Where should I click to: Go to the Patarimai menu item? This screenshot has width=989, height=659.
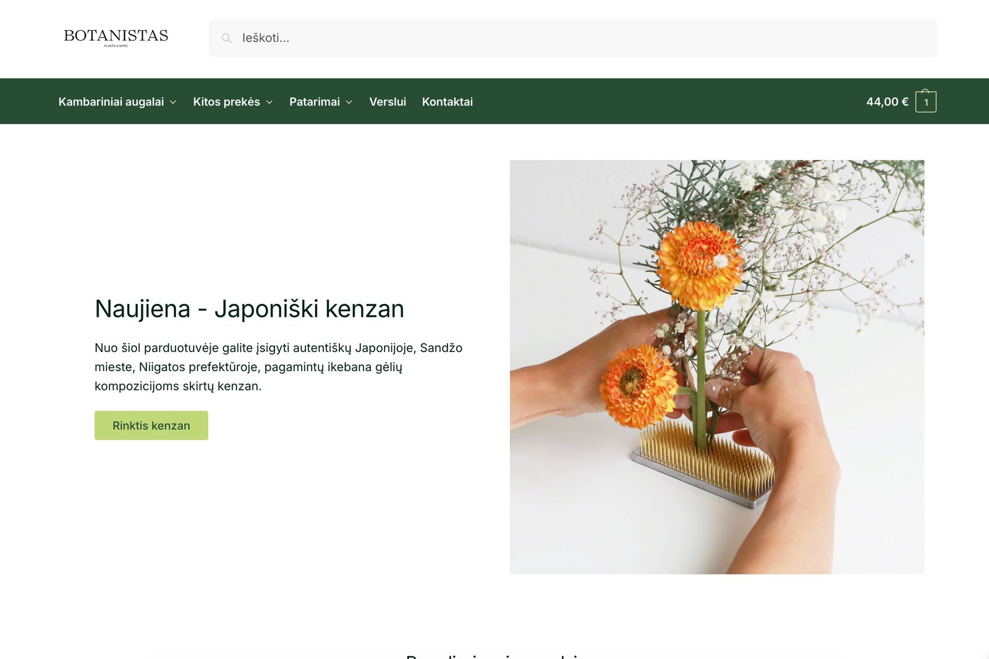click(x=314, y=102)
